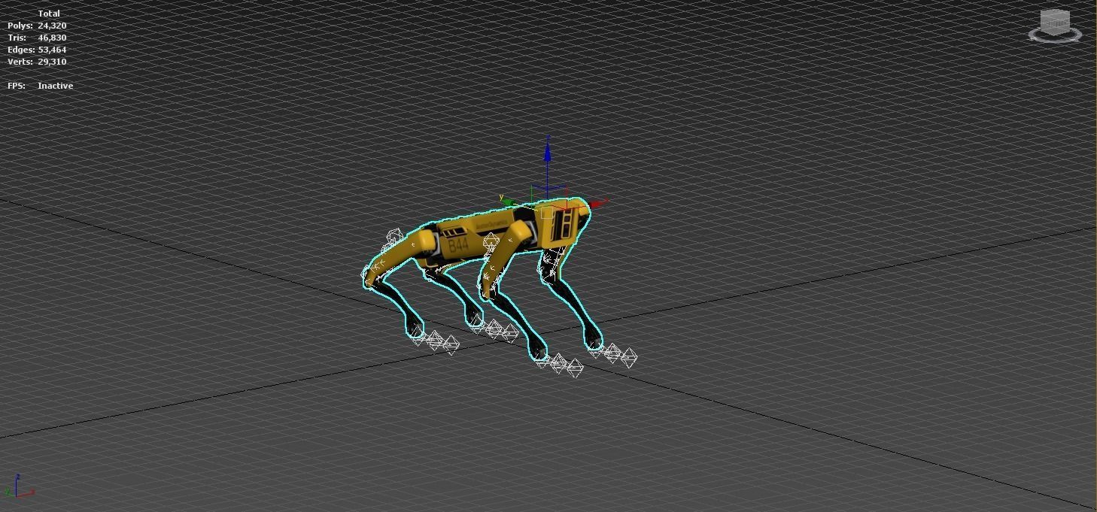Click the ViewCube cube face
The height and width of the screenshot is (512, 1097).
pos(1055,22)
